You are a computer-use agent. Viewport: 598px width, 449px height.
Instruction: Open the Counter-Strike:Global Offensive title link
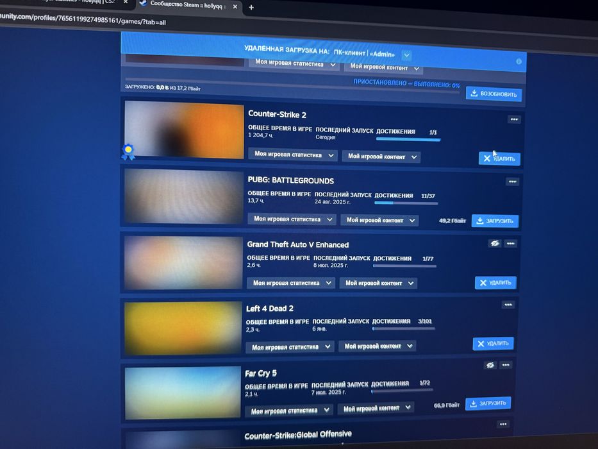tap(298, 435)
